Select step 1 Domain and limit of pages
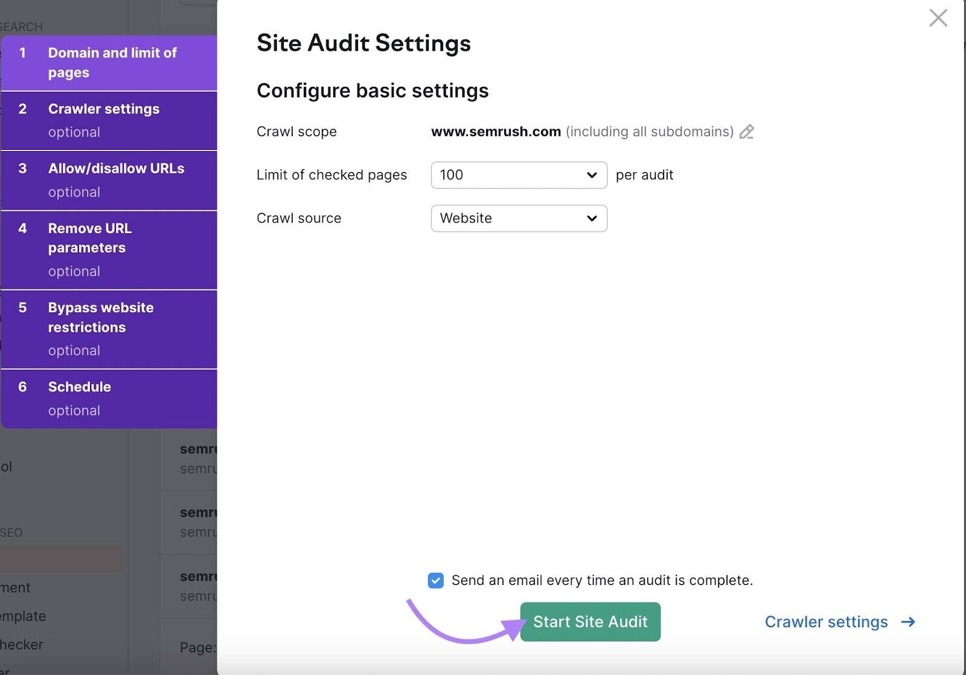The height and width of the screenshot is (675, 966). click(109, 63)
